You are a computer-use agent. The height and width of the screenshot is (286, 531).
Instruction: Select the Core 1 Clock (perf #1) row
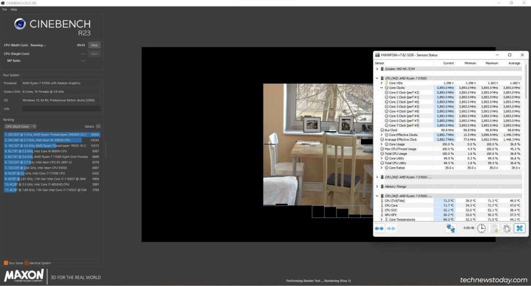tap(449, 97)
